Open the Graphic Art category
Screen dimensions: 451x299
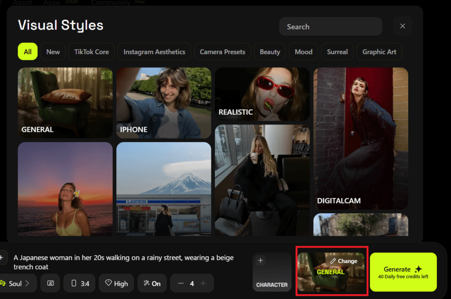point(379,52)
